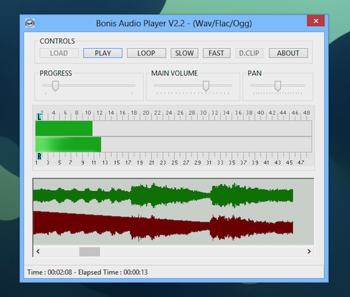Viewport: 350px width, 297px height.
Task: Click the R channel label
Action: [x=39, y=157]
